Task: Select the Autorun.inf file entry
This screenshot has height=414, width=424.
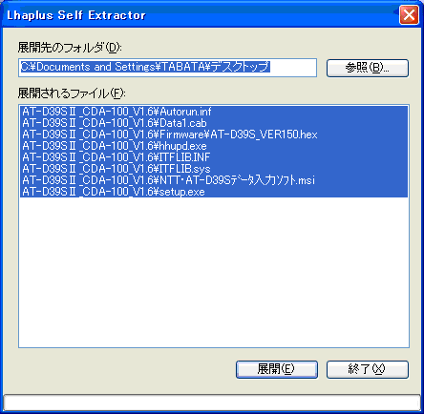Action: pyautogui.click(x=214, y=112)
